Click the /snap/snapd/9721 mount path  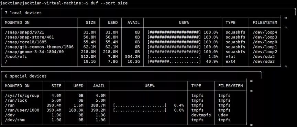[24, 32]
